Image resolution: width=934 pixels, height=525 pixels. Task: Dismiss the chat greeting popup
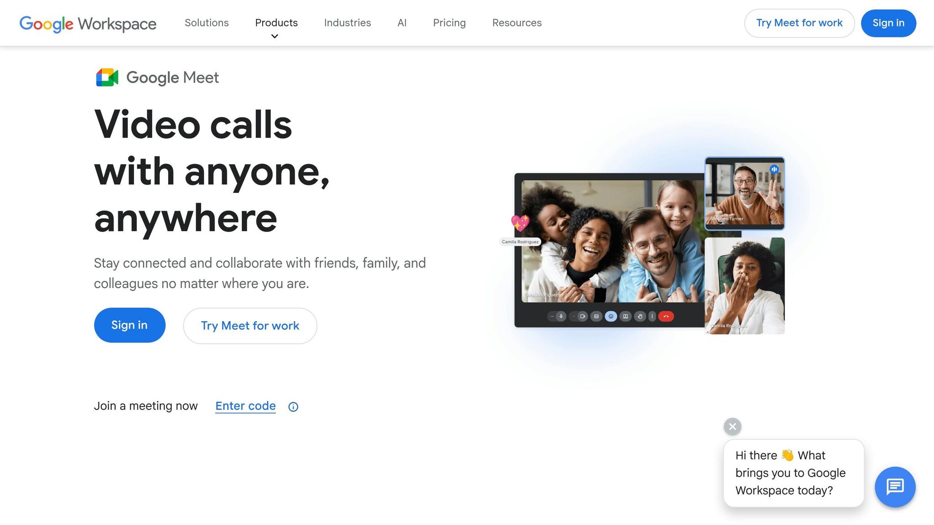point(732,427)
